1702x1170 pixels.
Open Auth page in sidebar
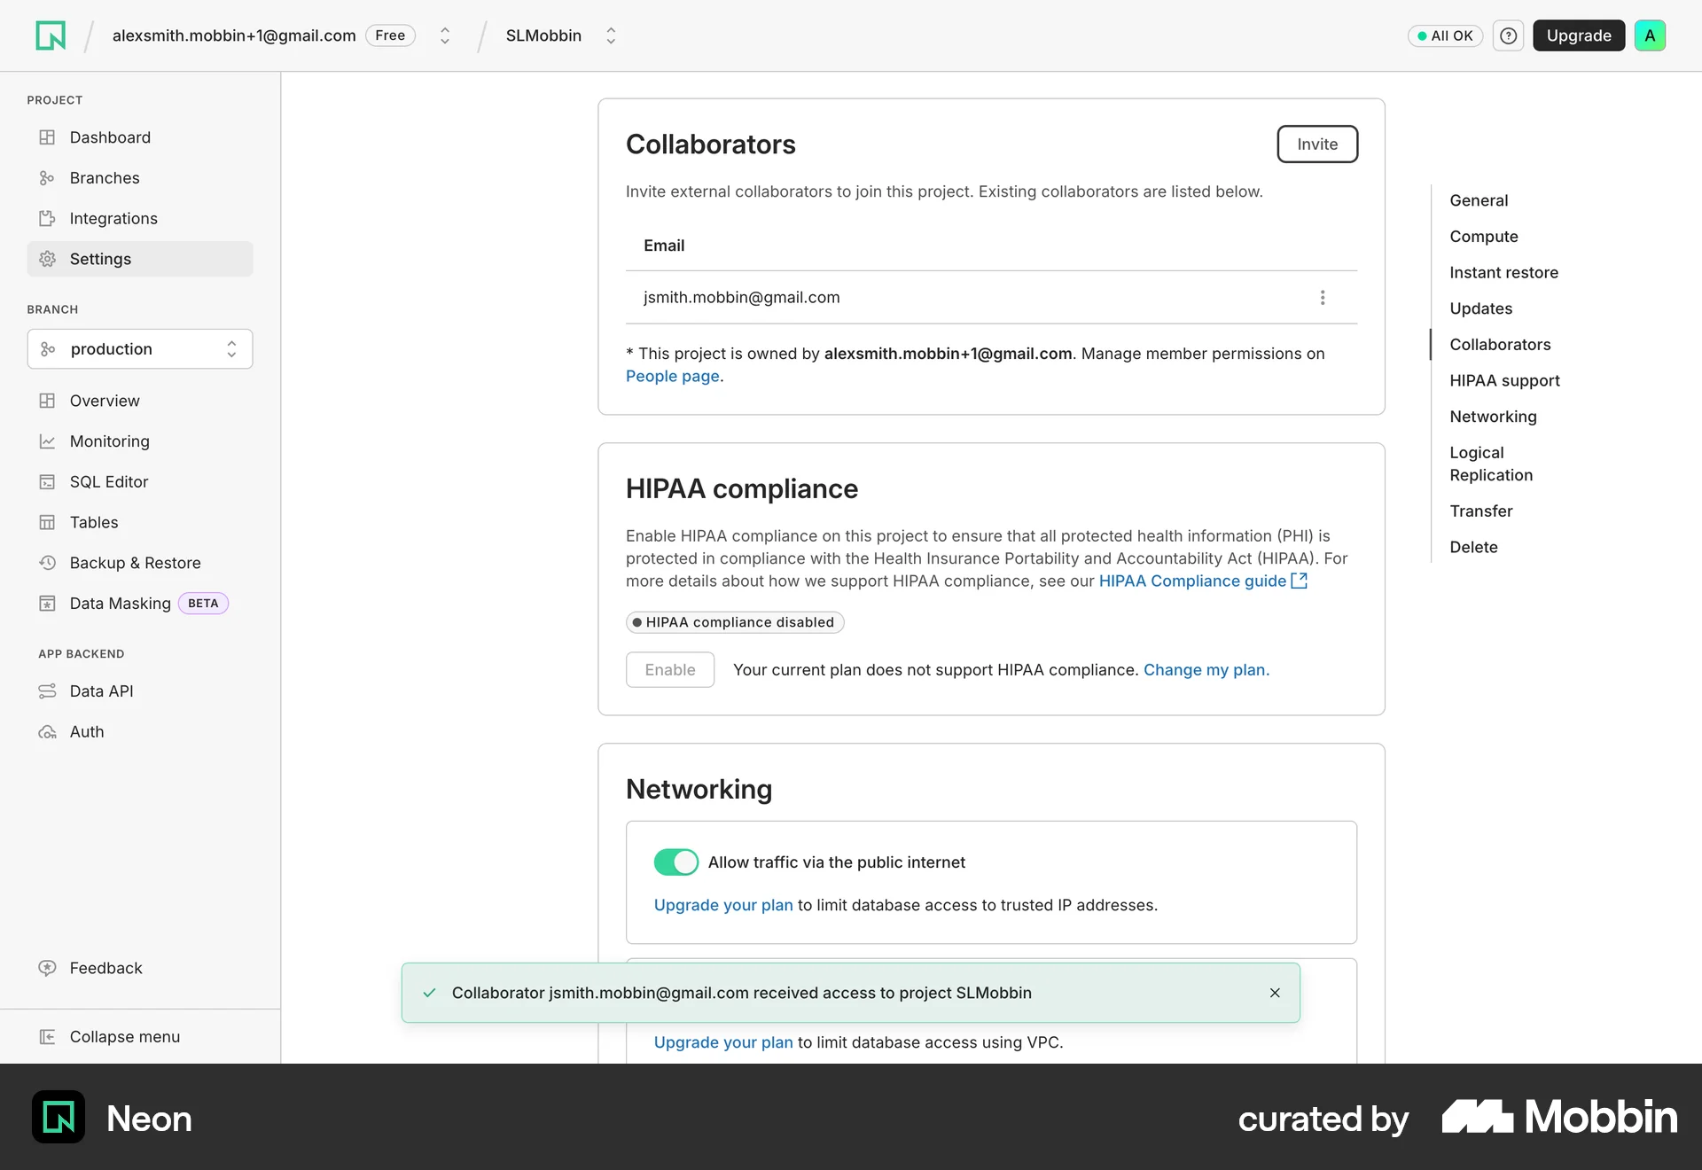(x=140, y=732)
